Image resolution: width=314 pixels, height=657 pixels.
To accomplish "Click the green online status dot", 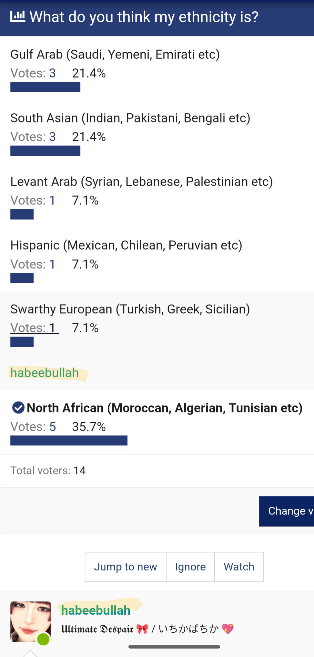I will (x=43, y=639).
